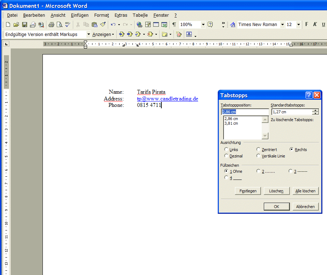
Task: Click the Format Painter brush icon
Action: coord(103,25)
